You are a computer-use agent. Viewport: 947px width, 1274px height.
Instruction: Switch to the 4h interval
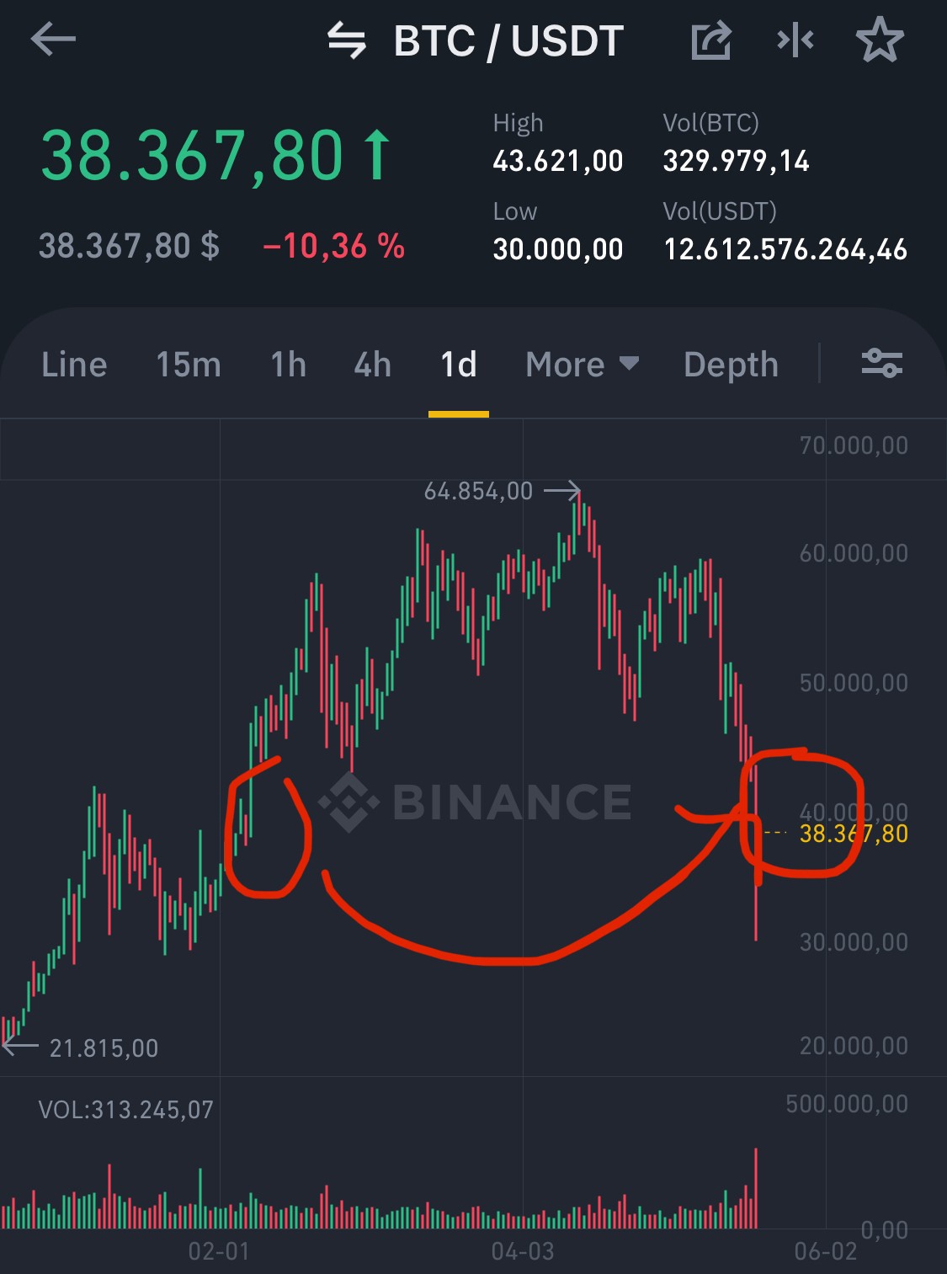[x=372, y=365]
